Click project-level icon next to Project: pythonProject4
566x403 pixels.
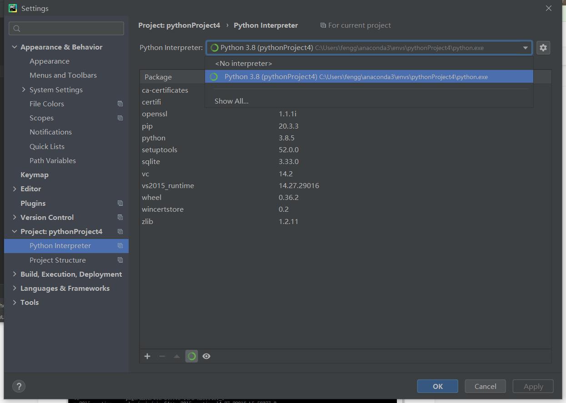[120, 231]
